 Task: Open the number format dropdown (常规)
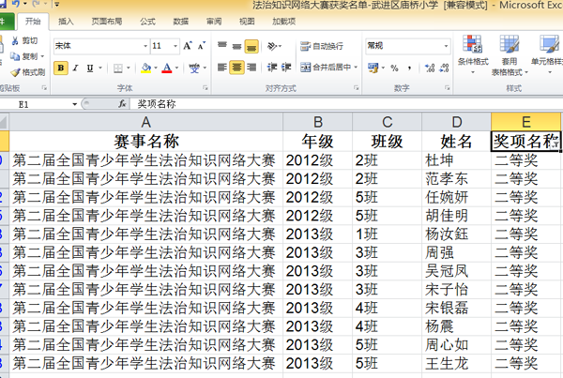coord(449,45)
